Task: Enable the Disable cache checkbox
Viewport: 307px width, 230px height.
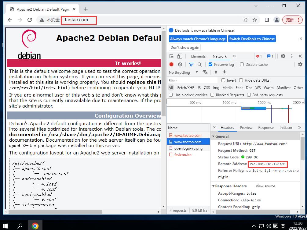Action: (x=242, y=64)
